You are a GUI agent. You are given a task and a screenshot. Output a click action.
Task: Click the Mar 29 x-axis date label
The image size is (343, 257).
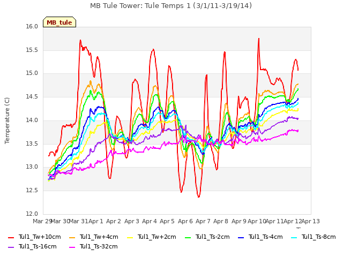[x=42, y=221]
